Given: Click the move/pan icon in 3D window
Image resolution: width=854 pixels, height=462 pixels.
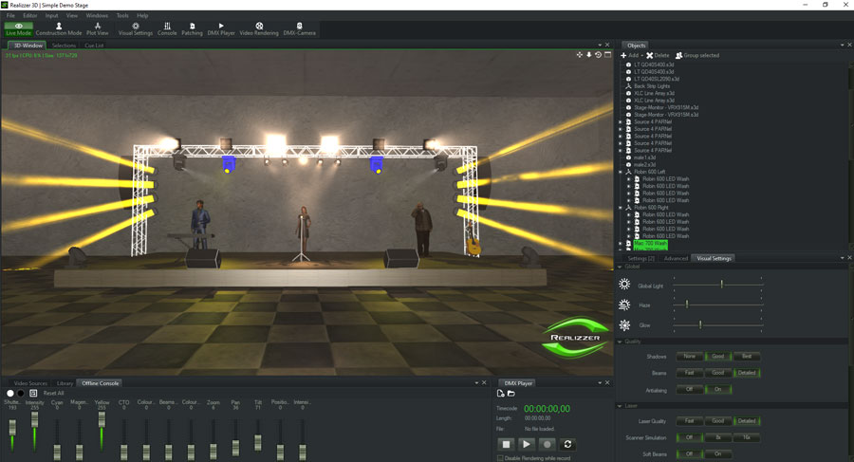Looking at the screenshot, I should [x=580, y=55].
